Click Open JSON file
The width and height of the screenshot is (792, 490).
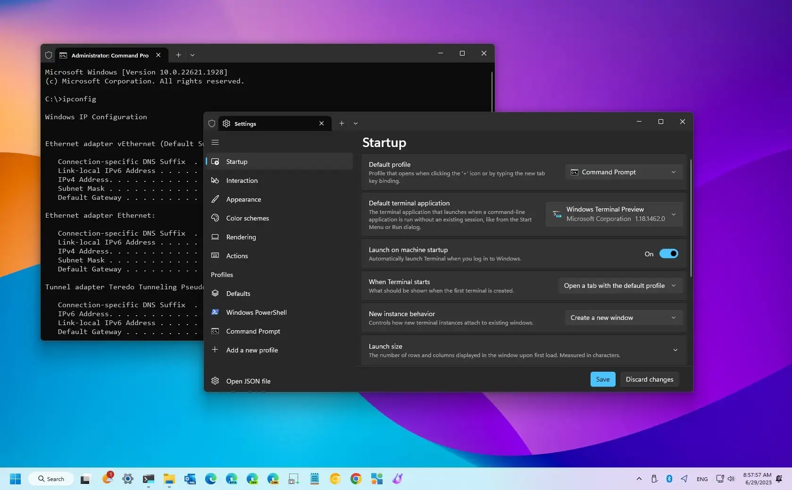[279, 381]
